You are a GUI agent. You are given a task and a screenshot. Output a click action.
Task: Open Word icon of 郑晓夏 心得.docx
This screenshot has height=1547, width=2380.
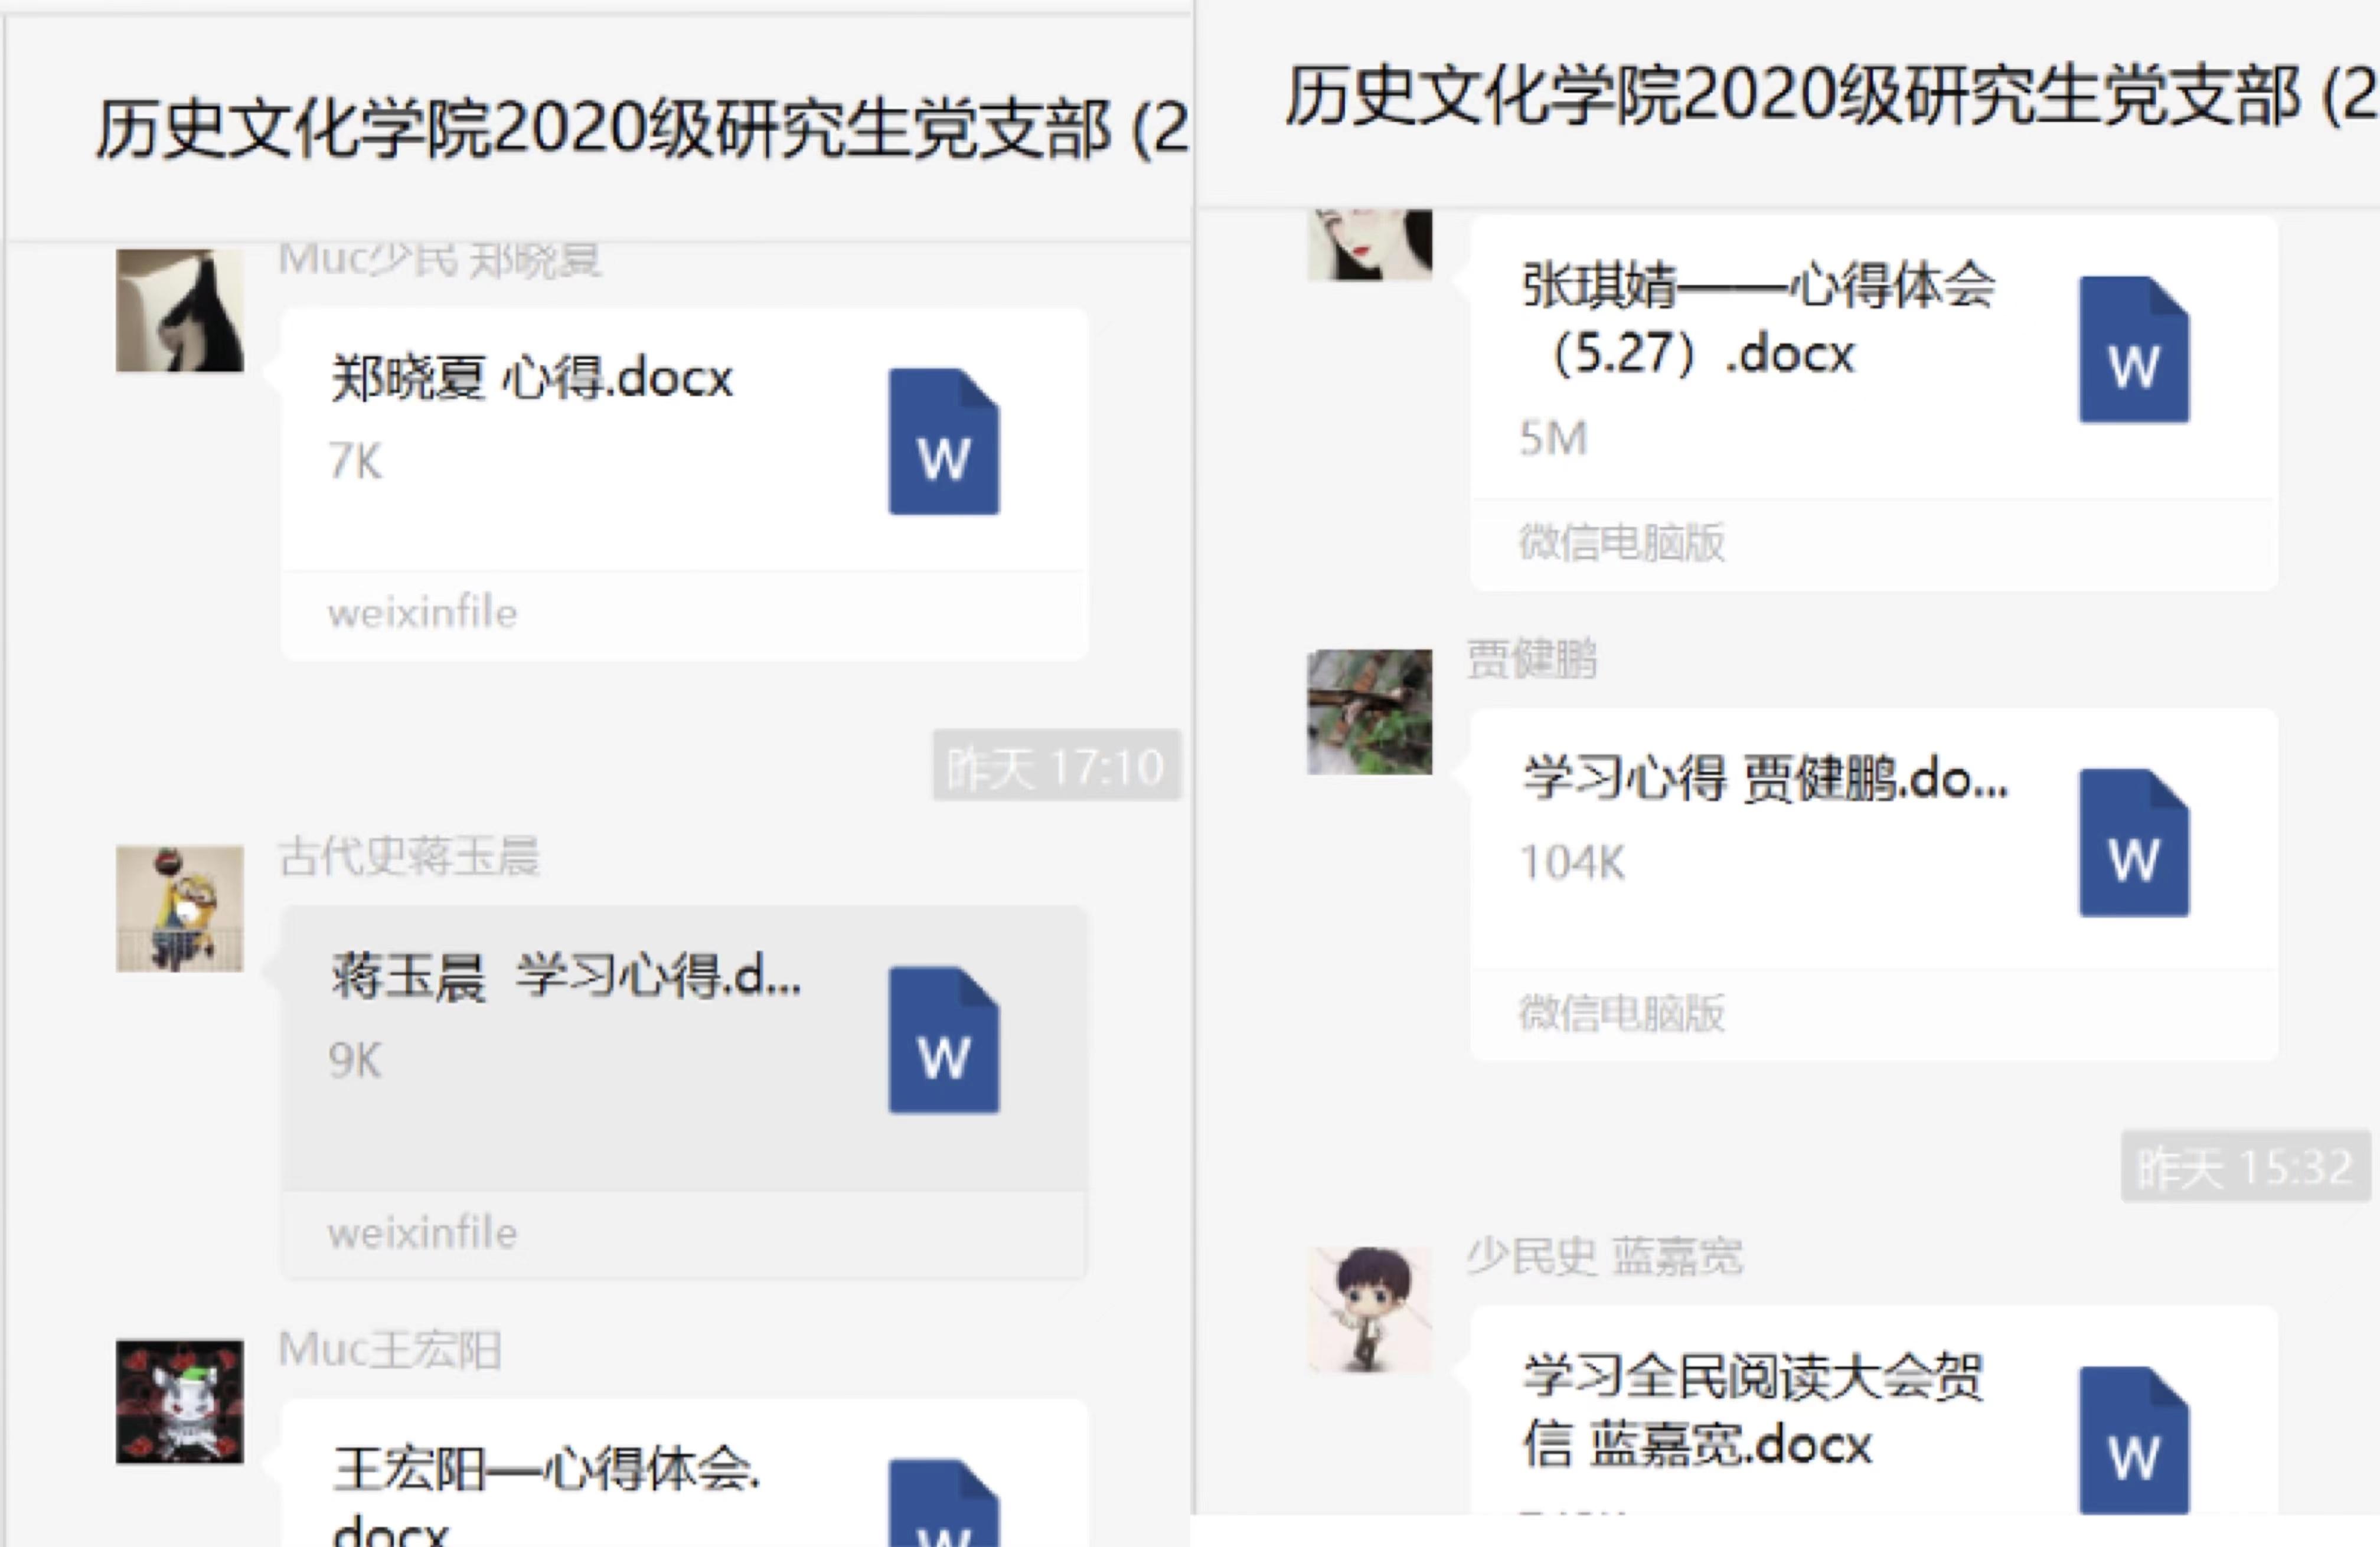[943, 441]
